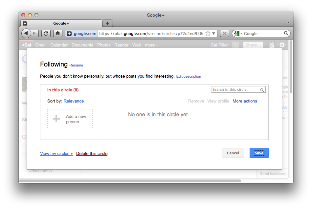Viewport: 312px width, 209px height.
Task: Open URL history dropdown arrow
Action: (x=214, y=33)
